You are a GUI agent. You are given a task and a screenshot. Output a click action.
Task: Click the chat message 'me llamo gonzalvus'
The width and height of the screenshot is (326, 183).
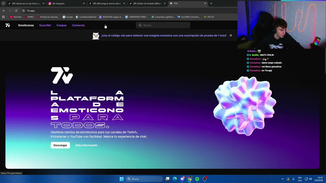tap(271, 67)
